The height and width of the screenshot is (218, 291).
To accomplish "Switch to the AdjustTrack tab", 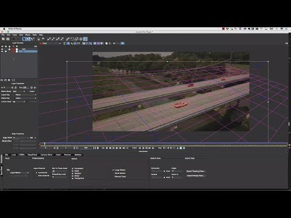I will click(x=32, y=154).
